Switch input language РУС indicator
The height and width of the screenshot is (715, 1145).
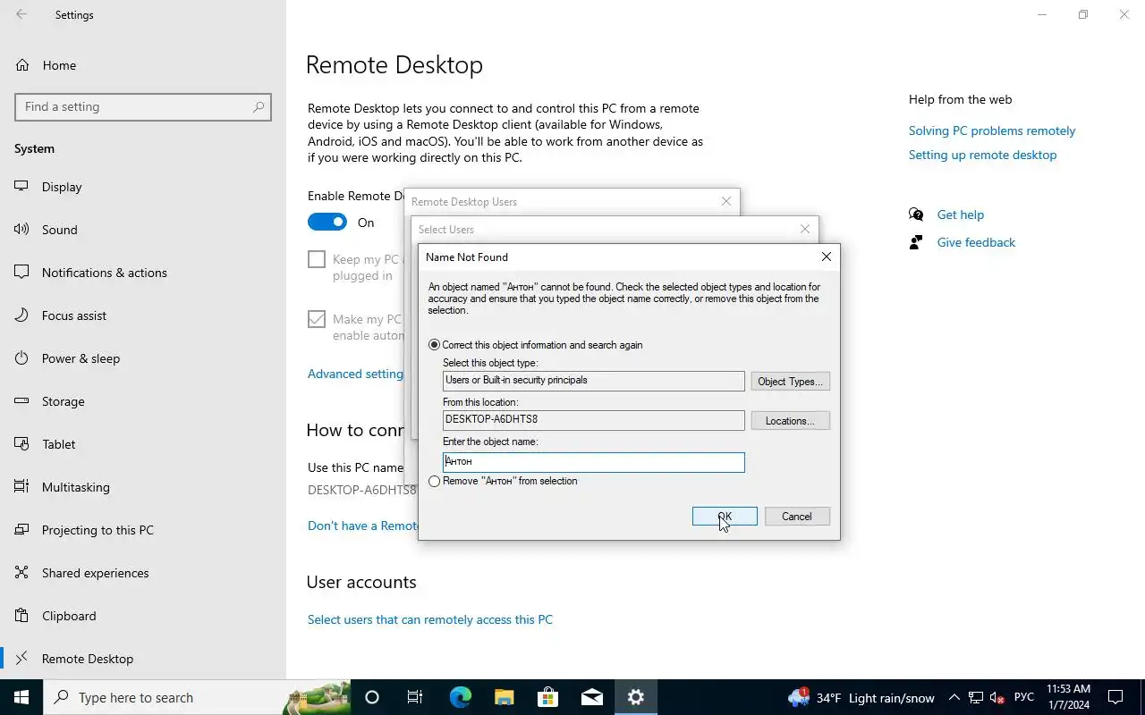coord(1024,697)
